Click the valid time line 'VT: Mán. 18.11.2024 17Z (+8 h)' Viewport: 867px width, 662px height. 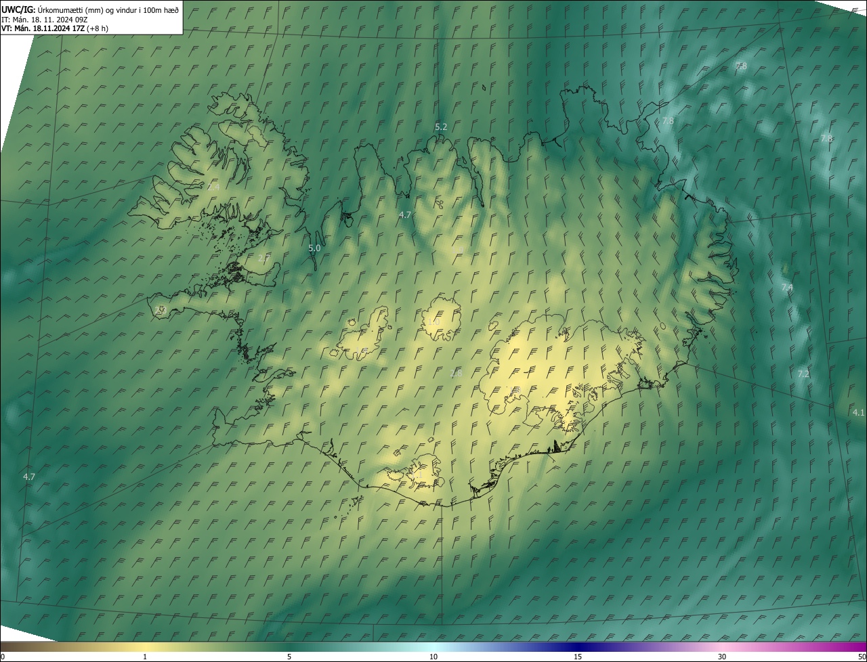tap(55, 28)
